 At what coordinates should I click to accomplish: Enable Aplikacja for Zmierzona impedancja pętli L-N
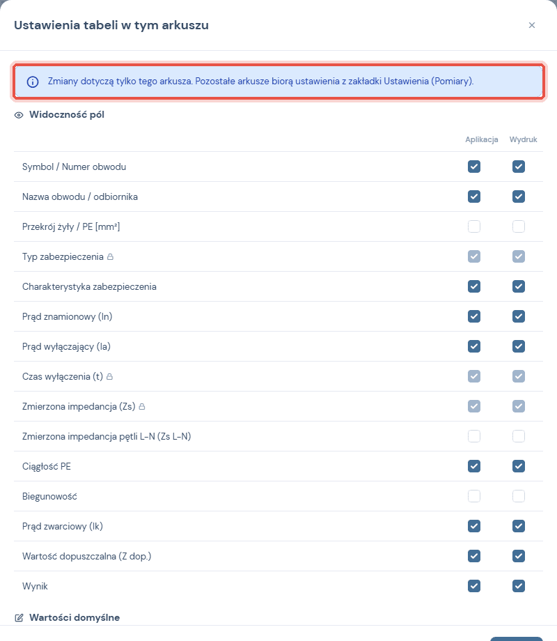coord(474,436)
